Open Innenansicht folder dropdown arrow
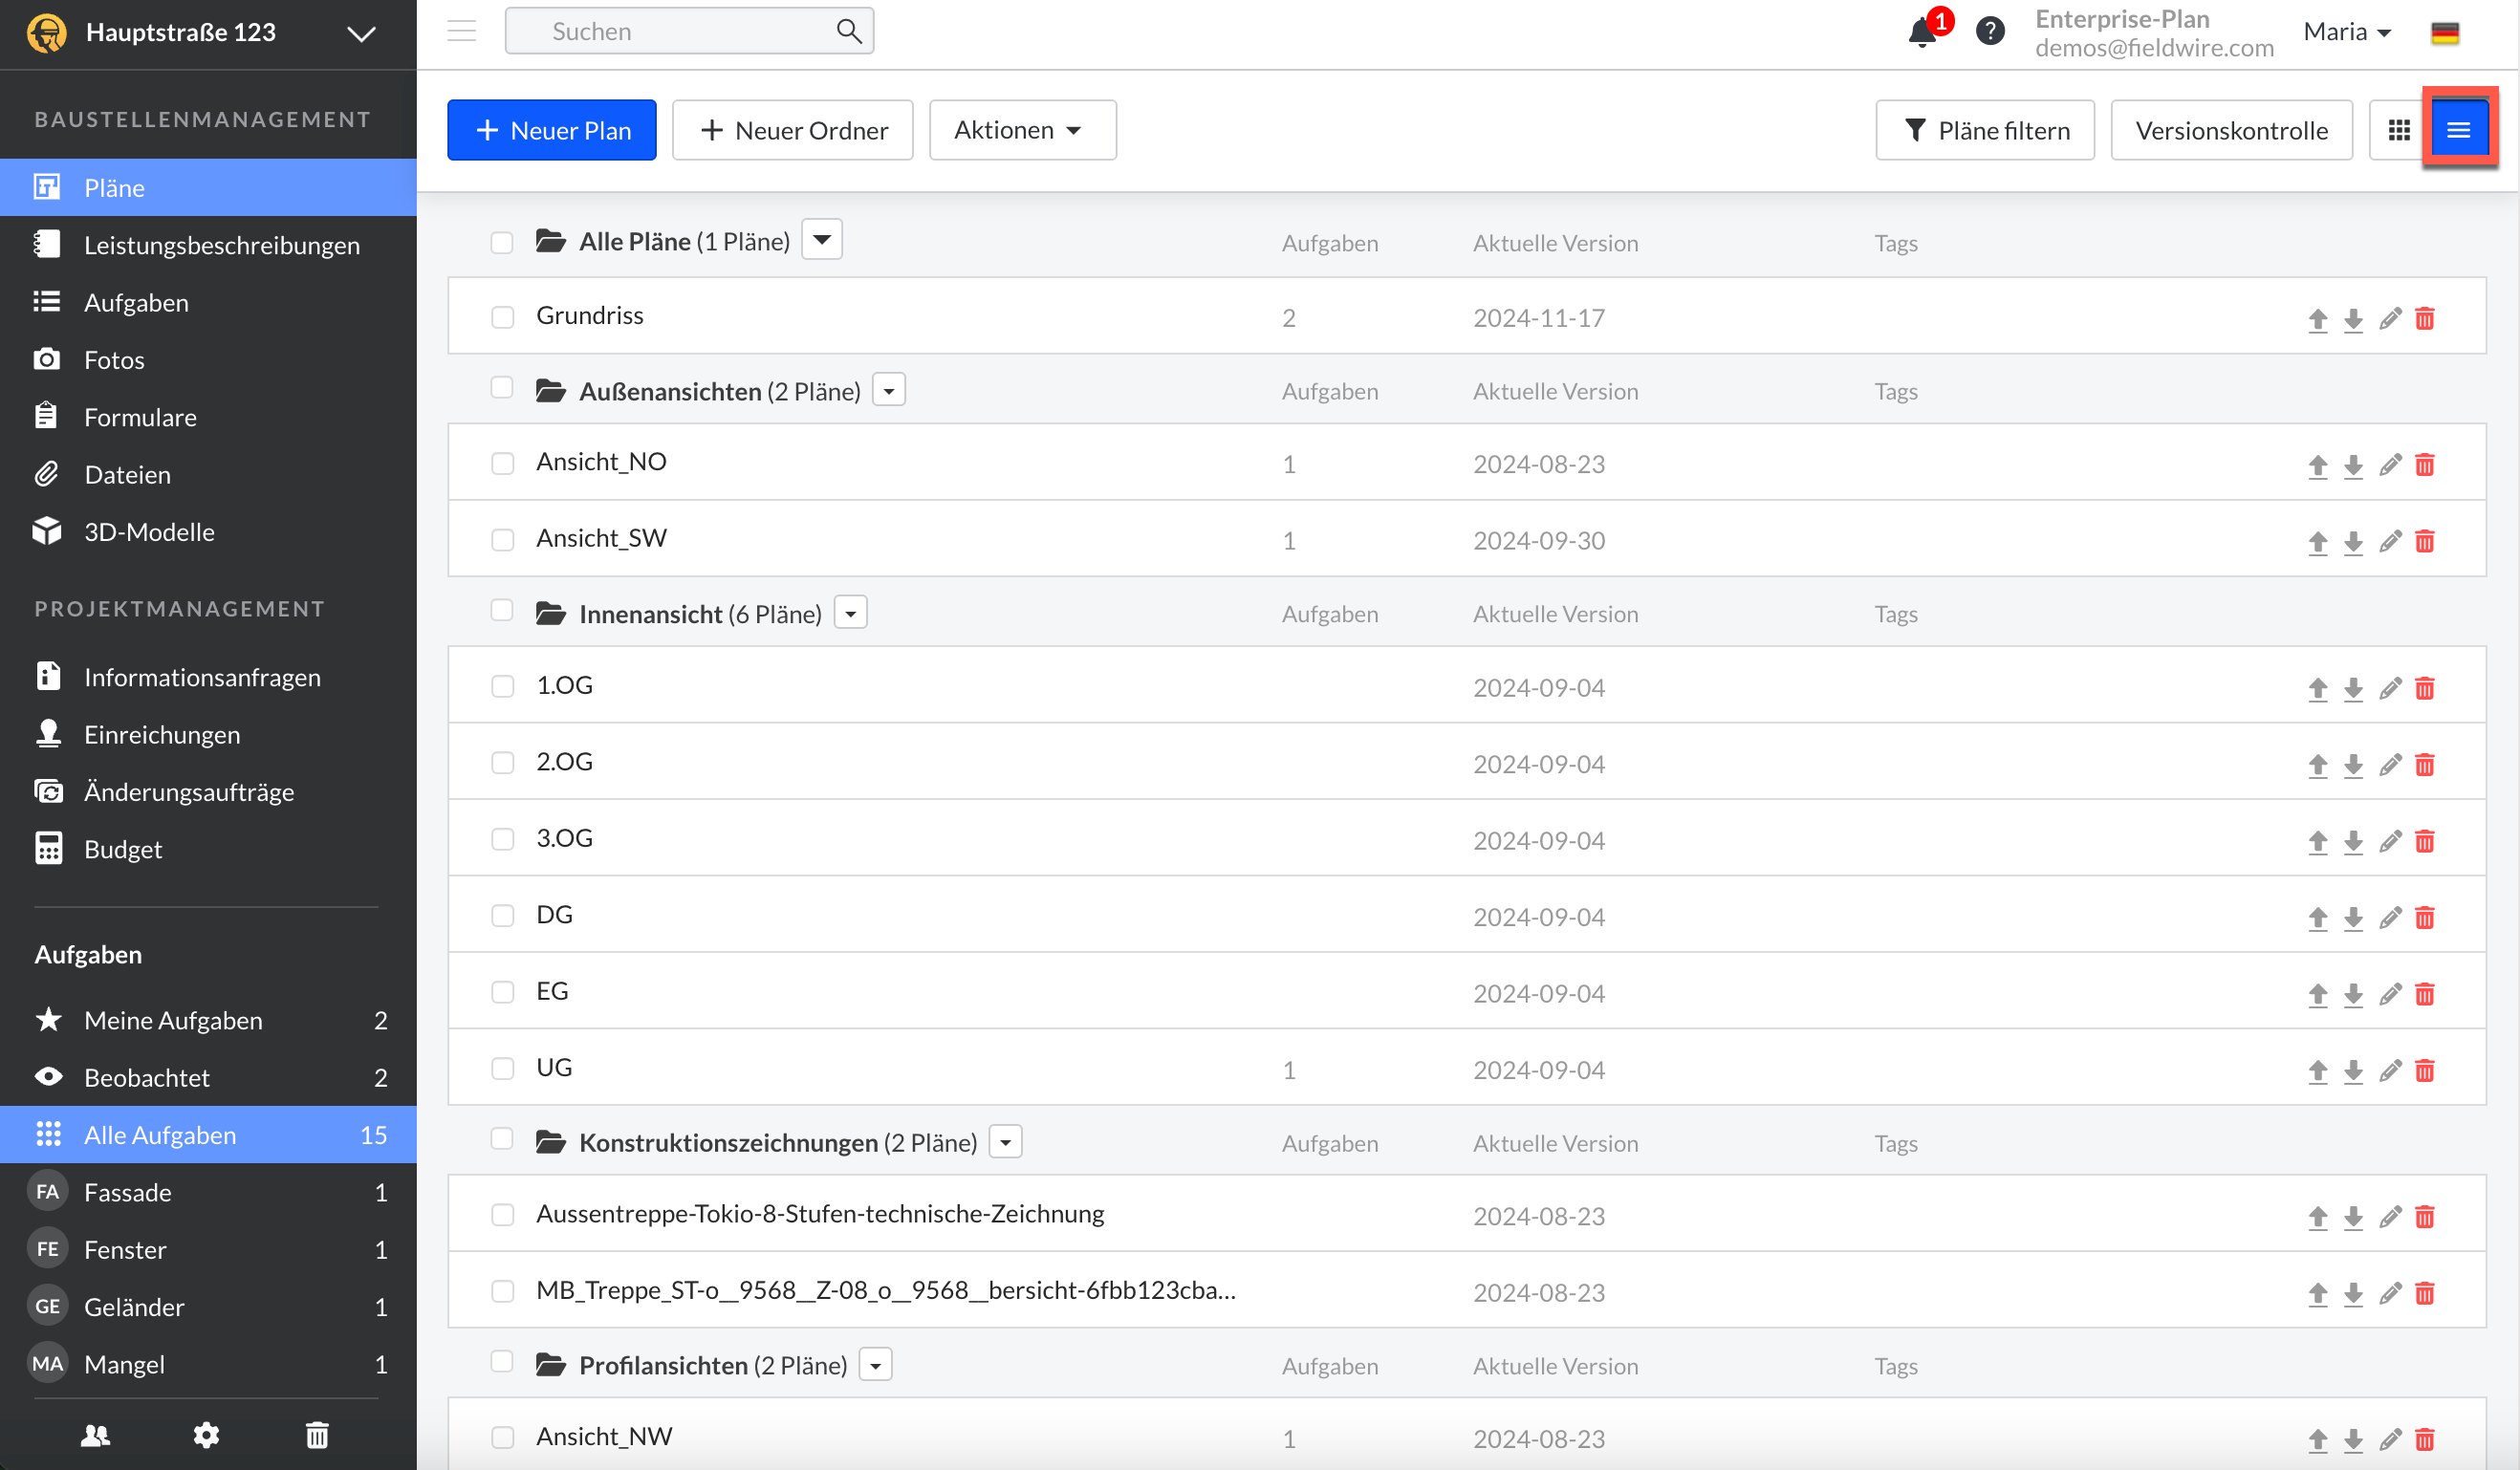The image size is (2520, 1470). [851, 613]
